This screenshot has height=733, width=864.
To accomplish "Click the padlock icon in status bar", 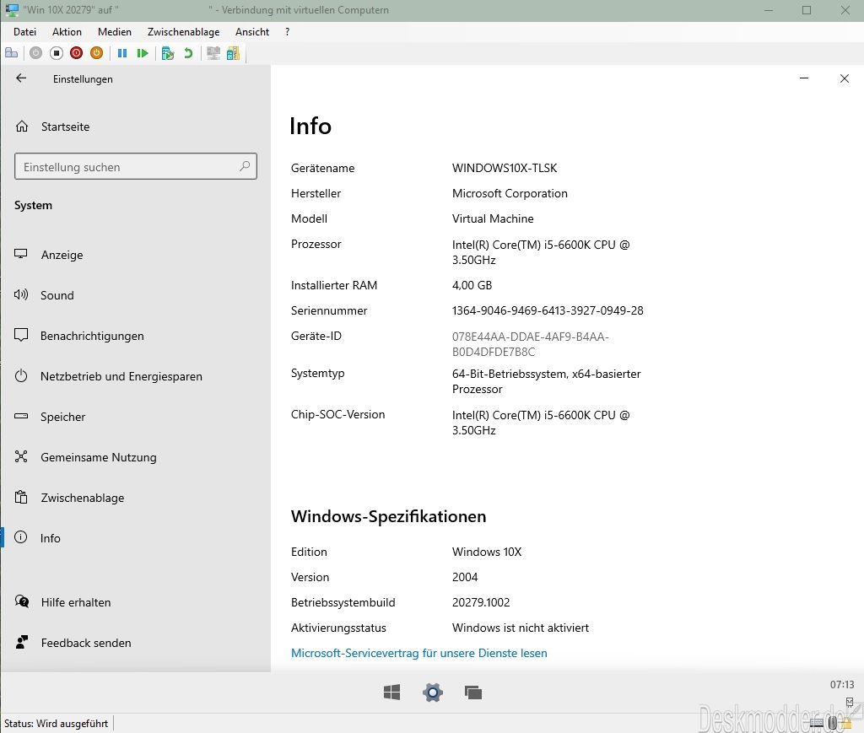I will tap(845, 723).
